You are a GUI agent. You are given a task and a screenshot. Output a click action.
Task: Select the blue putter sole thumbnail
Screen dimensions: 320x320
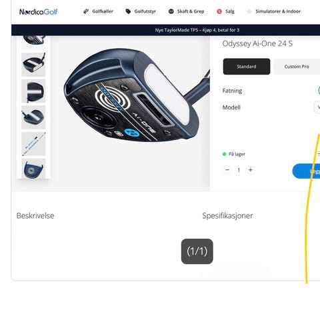click(33, 169)
